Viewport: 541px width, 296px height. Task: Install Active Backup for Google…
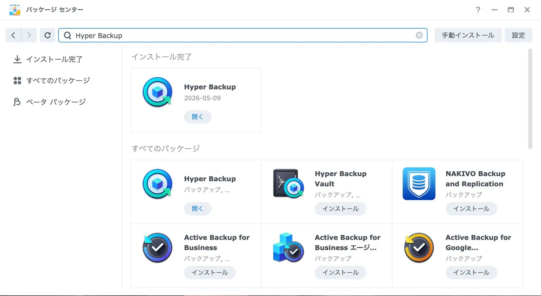coord(471,272)
